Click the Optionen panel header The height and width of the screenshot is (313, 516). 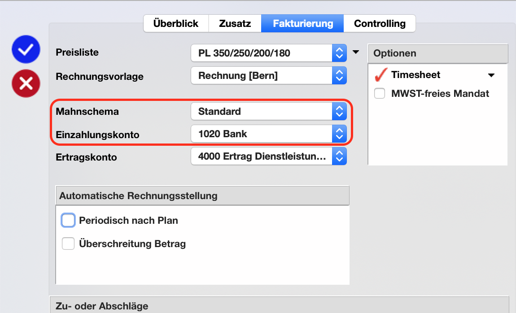437,53
